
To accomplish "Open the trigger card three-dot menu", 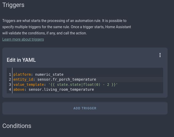I will (x=160, y=55).
